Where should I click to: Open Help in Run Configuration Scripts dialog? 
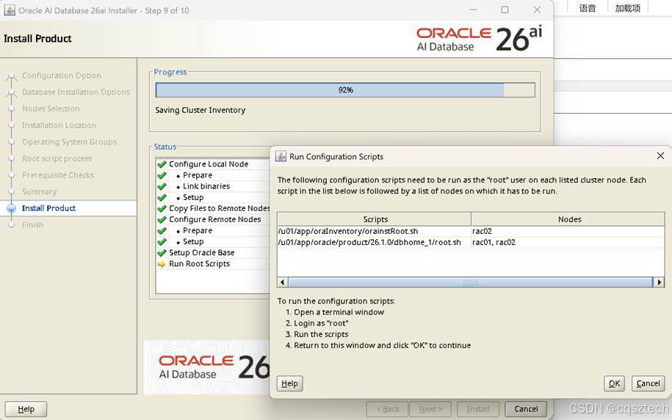pos(289,383)
